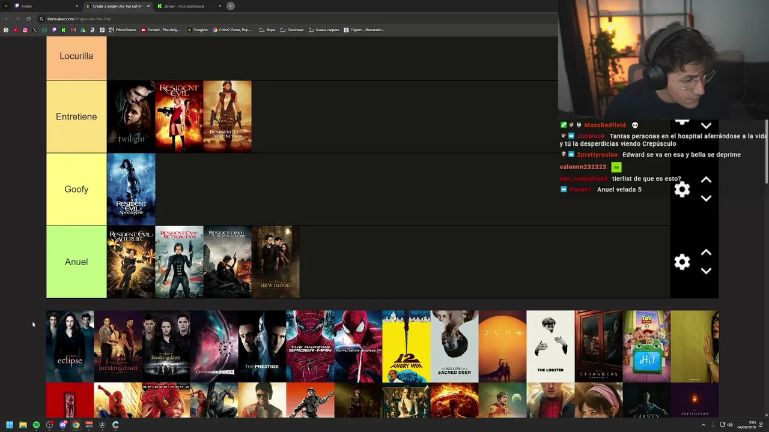Pick the Toy Story poster
This screenshot has width=769, height=432.
pyautogui.click(x=646, y=346)
